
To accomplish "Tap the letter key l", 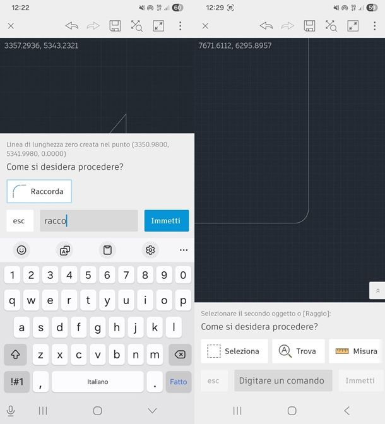I will pyautogui.click(x=174, y=327).
